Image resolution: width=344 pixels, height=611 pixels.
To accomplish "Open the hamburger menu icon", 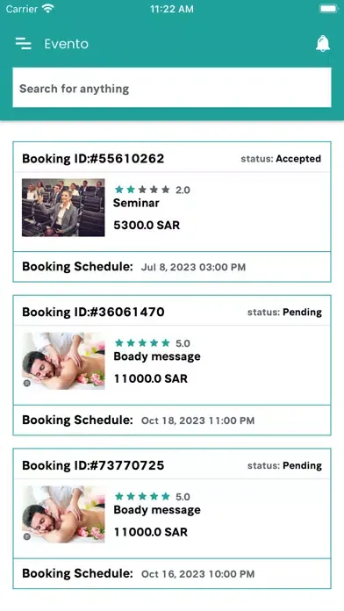I will (x=24, y=44).
